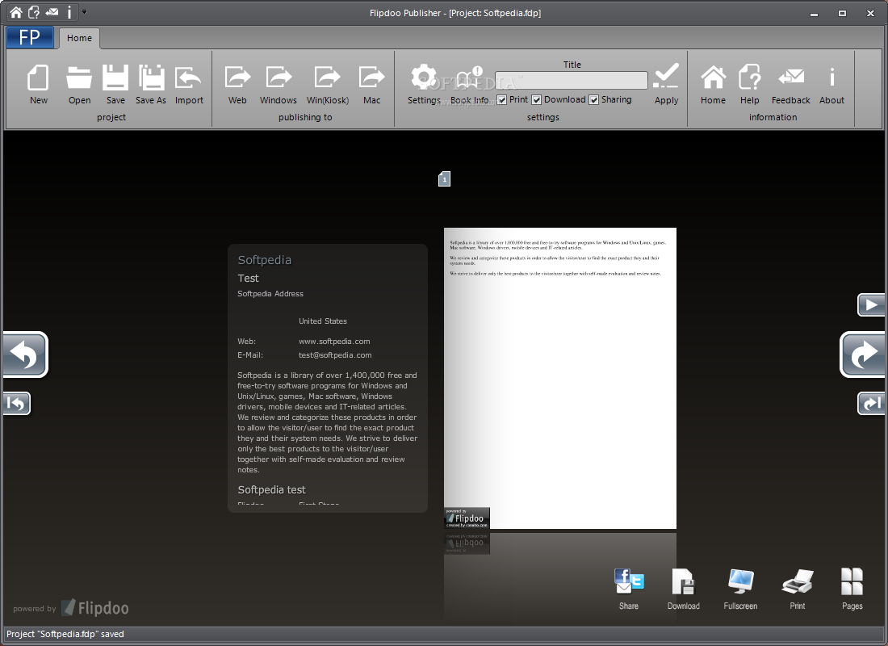Click the Download icon in the viewer
Screen dimensions: 888x646
click(x=684, y=589)
